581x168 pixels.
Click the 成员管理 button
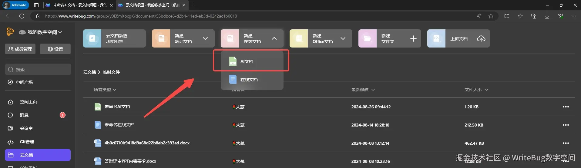pos(20,49)
